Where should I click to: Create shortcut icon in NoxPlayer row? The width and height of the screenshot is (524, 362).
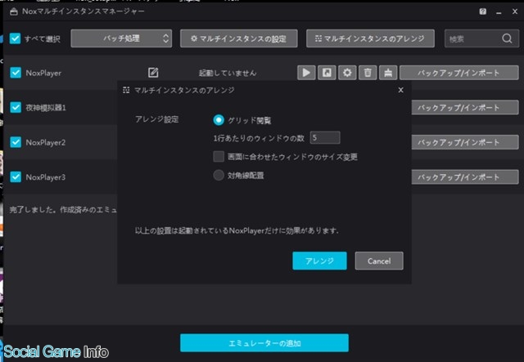(x=327, y=73)
